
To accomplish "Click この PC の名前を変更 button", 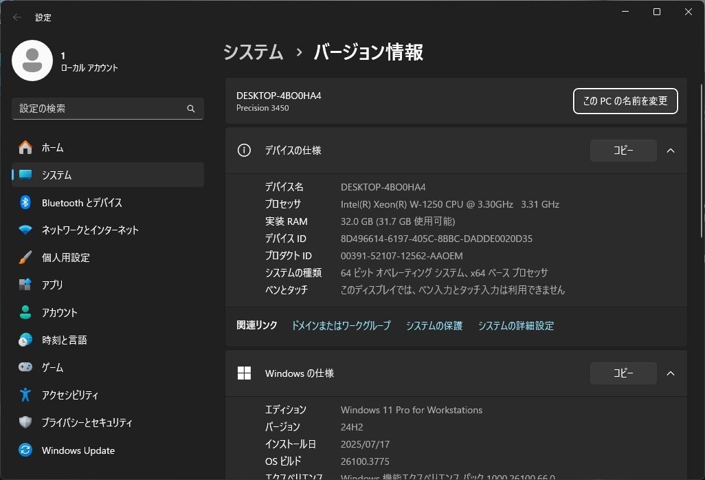I will click(625, 101).
